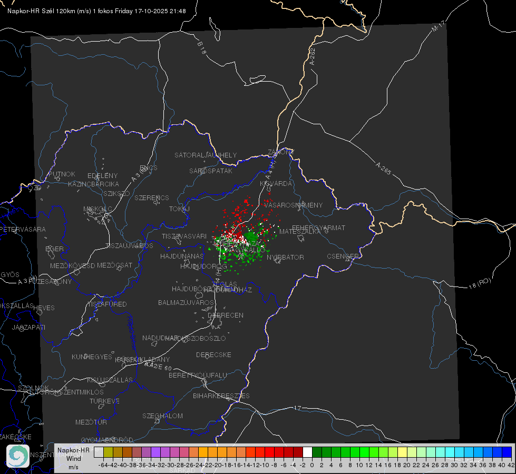Click the PÉTERVÁSÁRA town label
Screen dimensions: 516x474
coord(23,229)
